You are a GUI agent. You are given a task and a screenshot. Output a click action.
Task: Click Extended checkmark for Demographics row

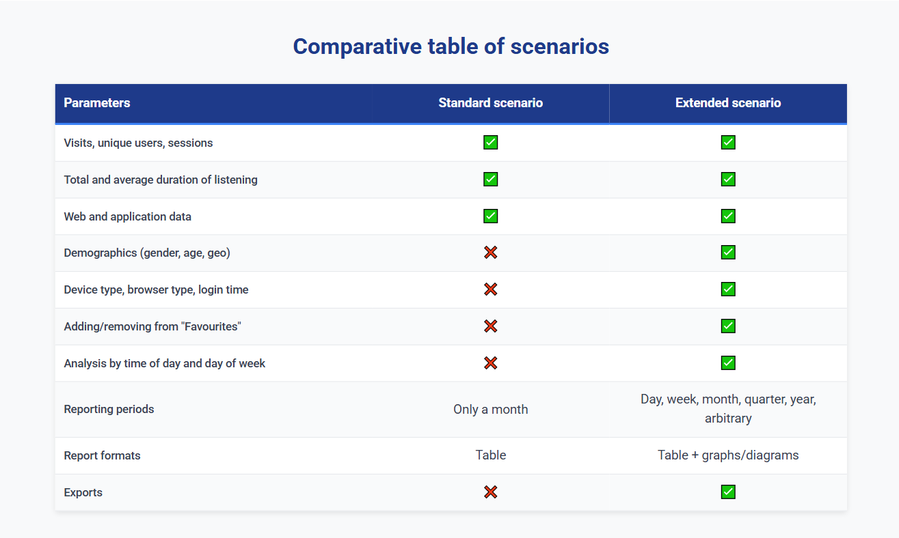pos(728,253)
